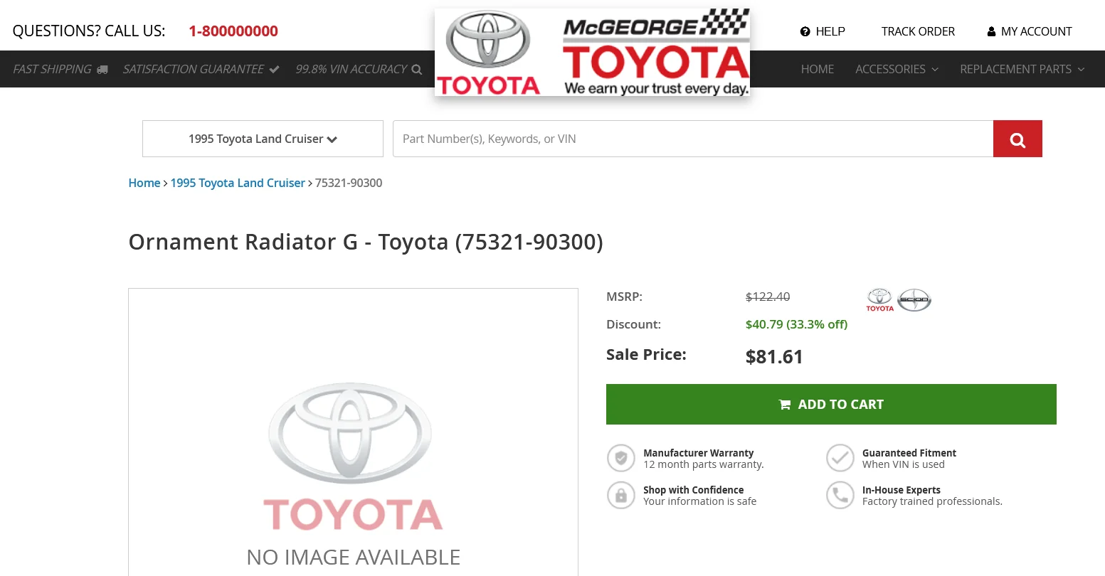Focus the part number search field

point(693,139)
